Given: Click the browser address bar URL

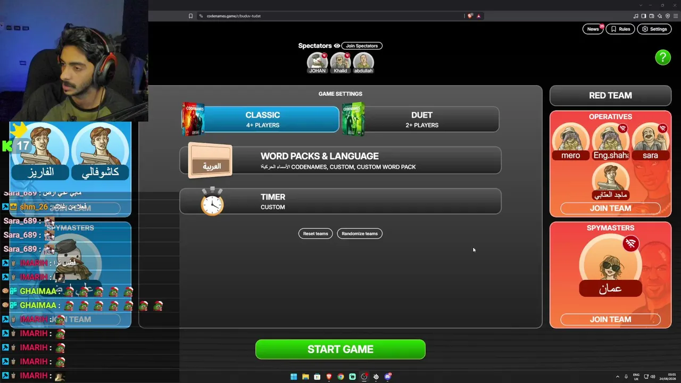Looking at the screenshot, I should [234, 16].
